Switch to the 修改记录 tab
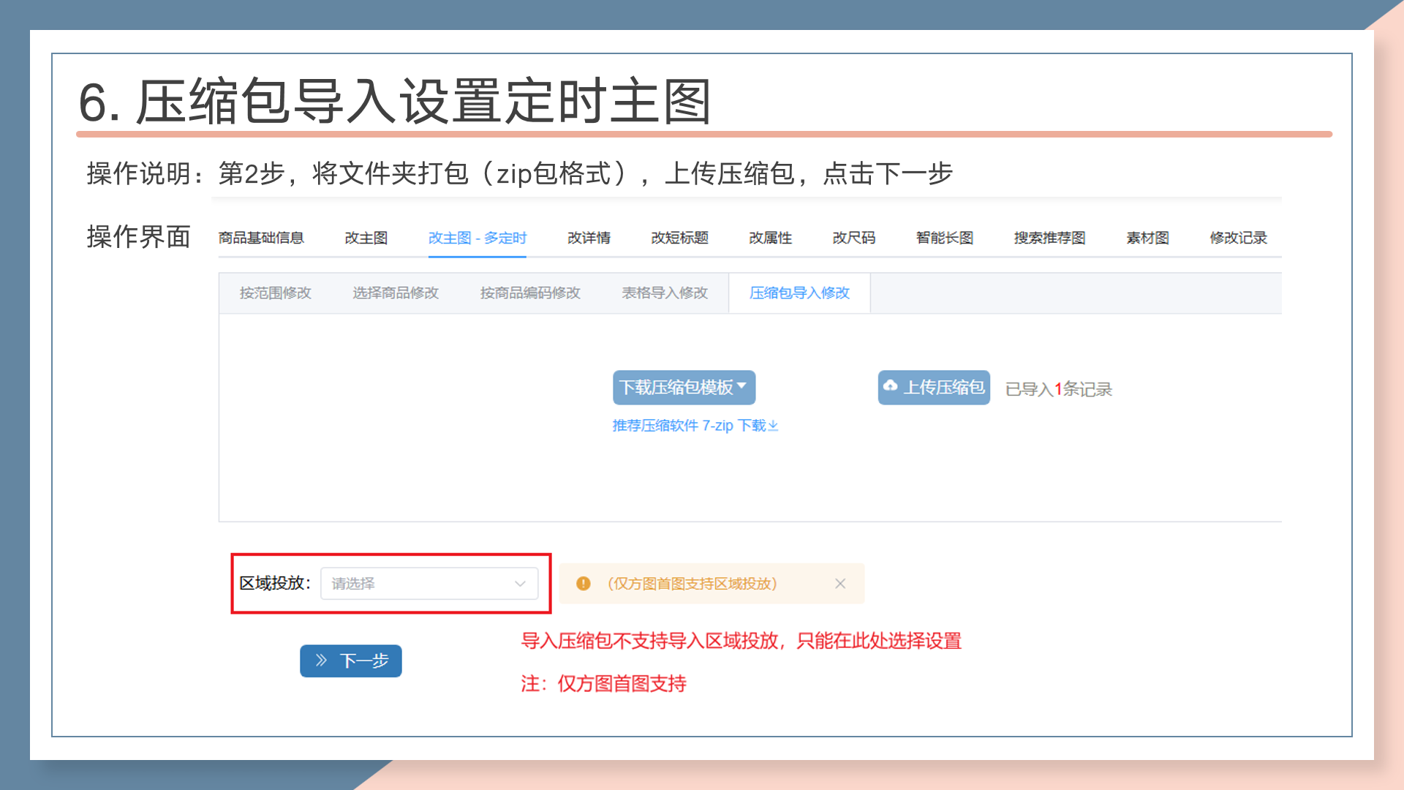The width and height of the screenshot is (1404, 790). 1238,238
